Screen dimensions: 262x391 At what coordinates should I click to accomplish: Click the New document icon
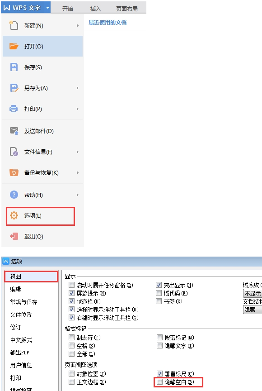click(x=14, y=25)
